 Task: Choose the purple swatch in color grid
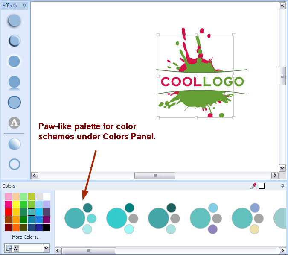(x=47, y=220)
